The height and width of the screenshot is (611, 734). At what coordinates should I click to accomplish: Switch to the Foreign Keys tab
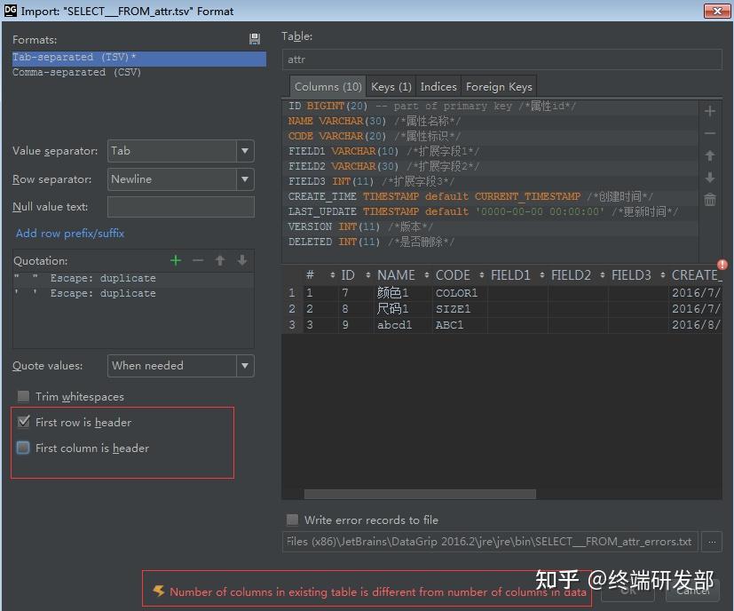498,86
